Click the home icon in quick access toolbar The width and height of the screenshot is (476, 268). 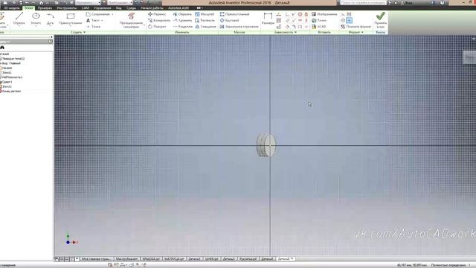42,3
